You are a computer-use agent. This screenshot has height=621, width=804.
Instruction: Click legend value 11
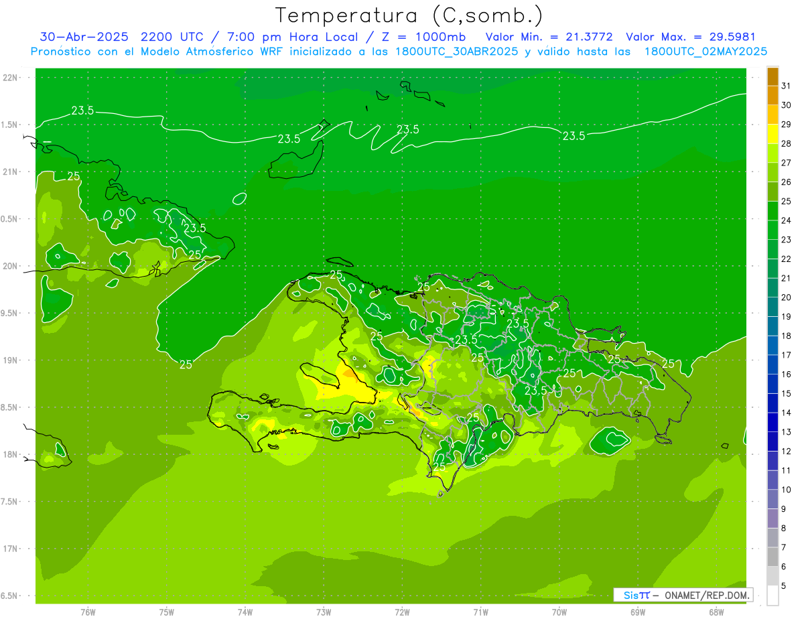coord(787,470)
